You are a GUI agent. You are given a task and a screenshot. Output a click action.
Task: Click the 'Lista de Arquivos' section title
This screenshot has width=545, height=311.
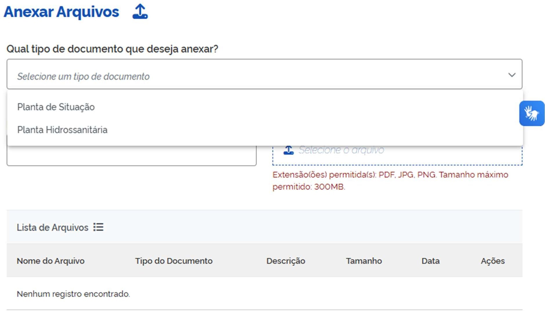point(52,228)
